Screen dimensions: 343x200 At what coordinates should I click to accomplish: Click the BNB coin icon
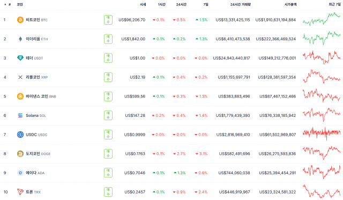pyautogui.click(x=20, y=97)
